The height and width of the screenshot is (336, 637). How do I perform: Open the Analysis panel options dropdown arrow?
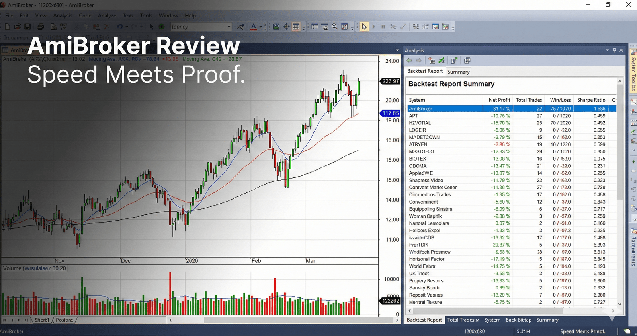(607, 50)
